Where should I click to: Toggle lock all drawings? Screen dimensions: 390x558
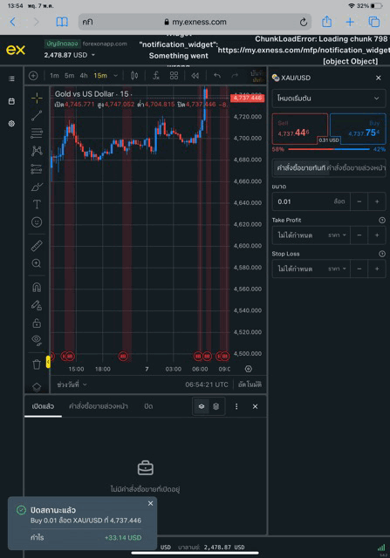pyautogui.click(x=37, y=323)
